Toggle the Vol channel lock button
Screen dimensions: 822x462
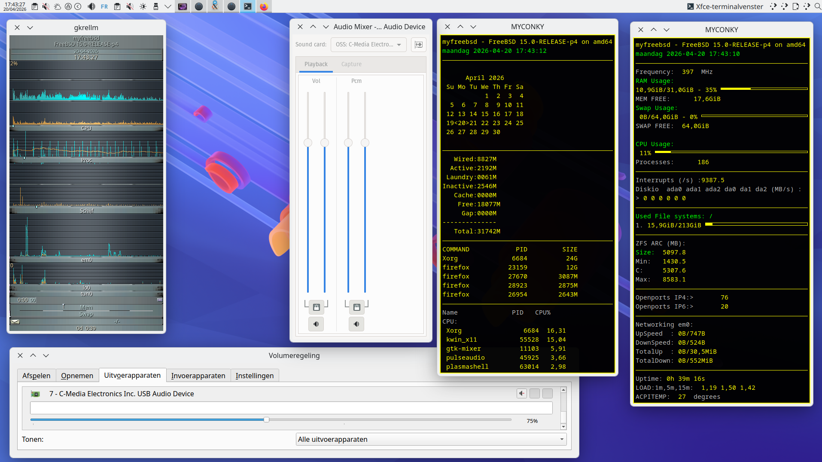[x=316, y=307]
